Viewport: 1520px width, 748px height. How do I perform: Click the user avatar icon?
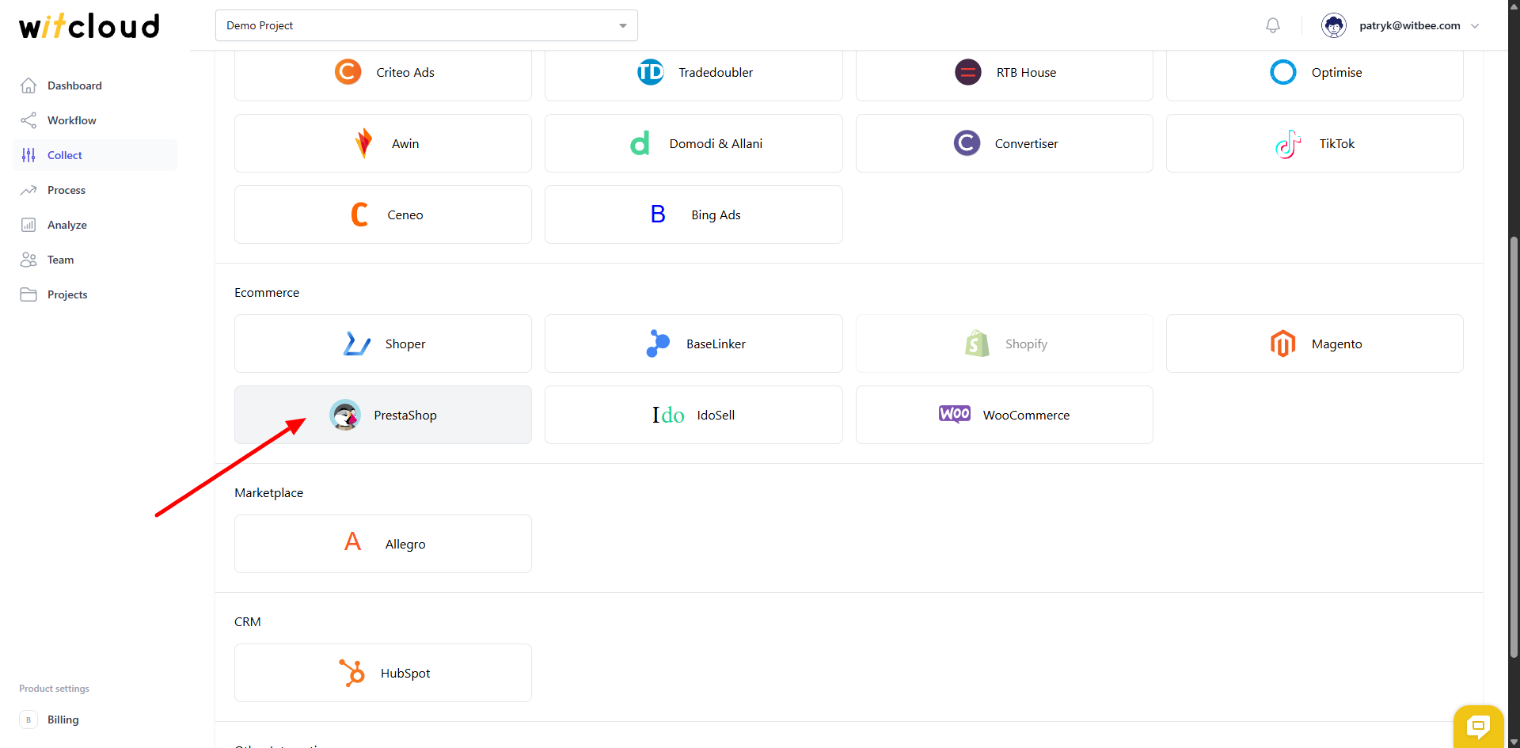pos(1334,25)
